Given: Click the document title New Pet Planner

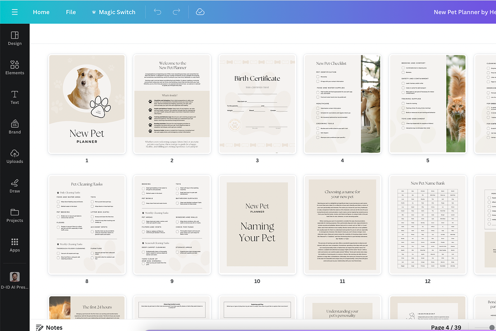Looking at the screenshot, I should click(465, 12).
